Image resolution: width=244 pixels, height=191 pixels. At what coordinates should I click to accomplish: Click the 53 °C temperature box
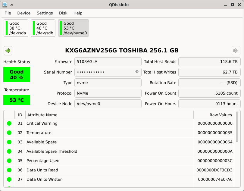[x=17, y=100]
